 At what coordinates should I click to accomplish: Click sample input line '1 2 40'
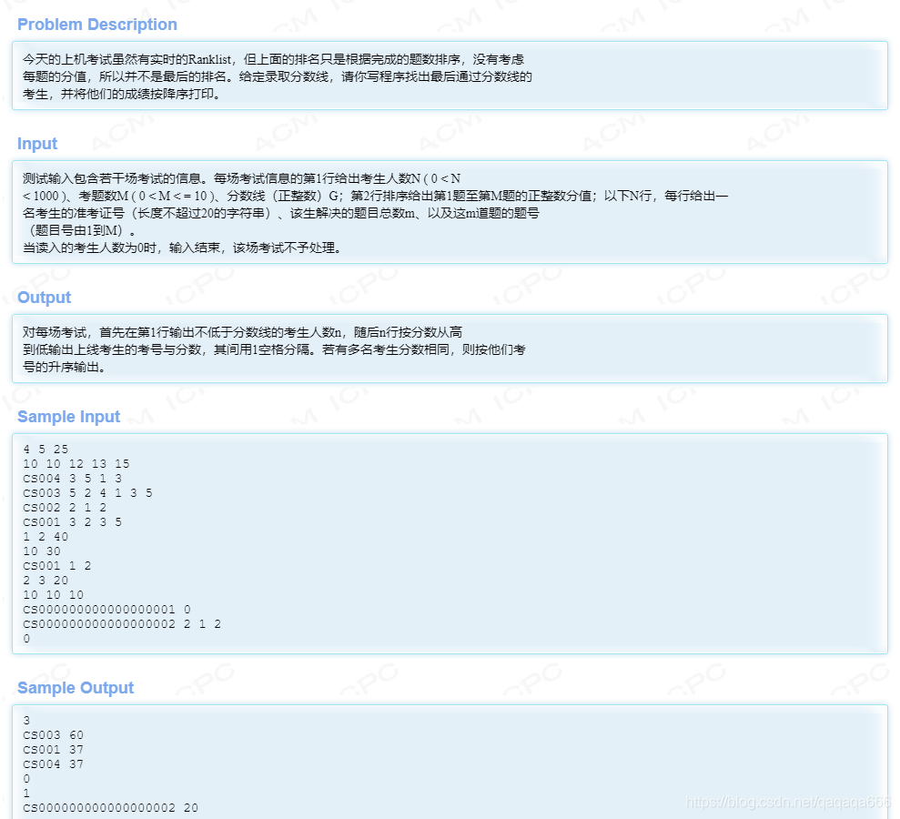click(46, 537)
